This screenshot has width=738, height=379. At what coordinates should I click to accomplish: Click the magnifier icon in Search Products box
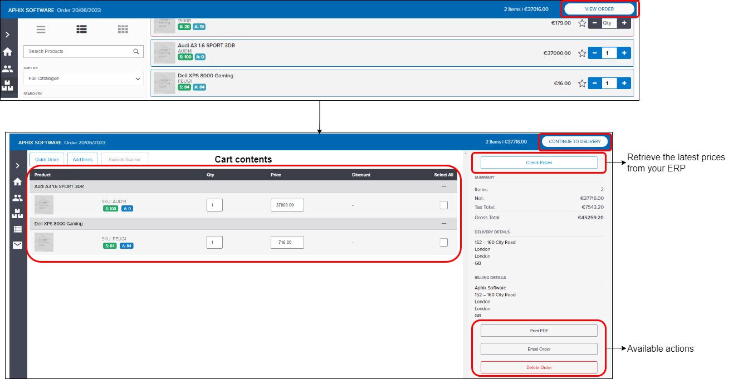tap(136, 51)
